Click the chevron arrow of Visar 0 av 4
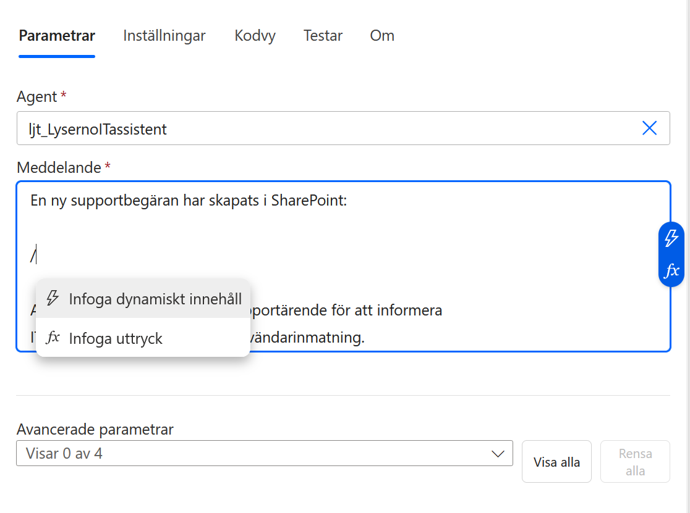The image size is (690, 513). coord(498,454)
